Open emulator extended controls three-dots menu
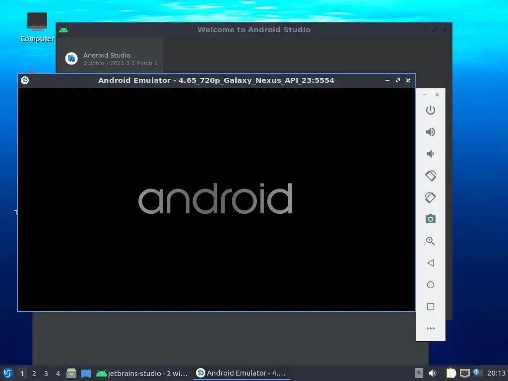The image size is (508, 381). click(431, 328)
